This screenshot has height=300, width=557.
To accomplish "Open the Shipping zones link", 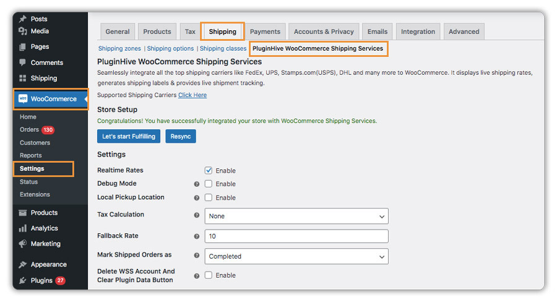I will point(119,49).
